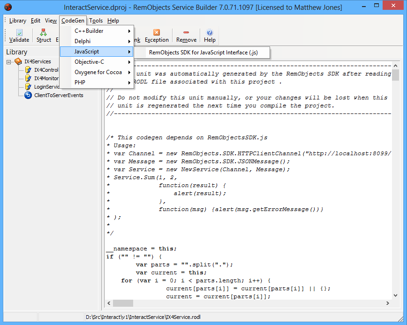
Task: Choose PHP from CodeGen menu
Action: (97, 83)
